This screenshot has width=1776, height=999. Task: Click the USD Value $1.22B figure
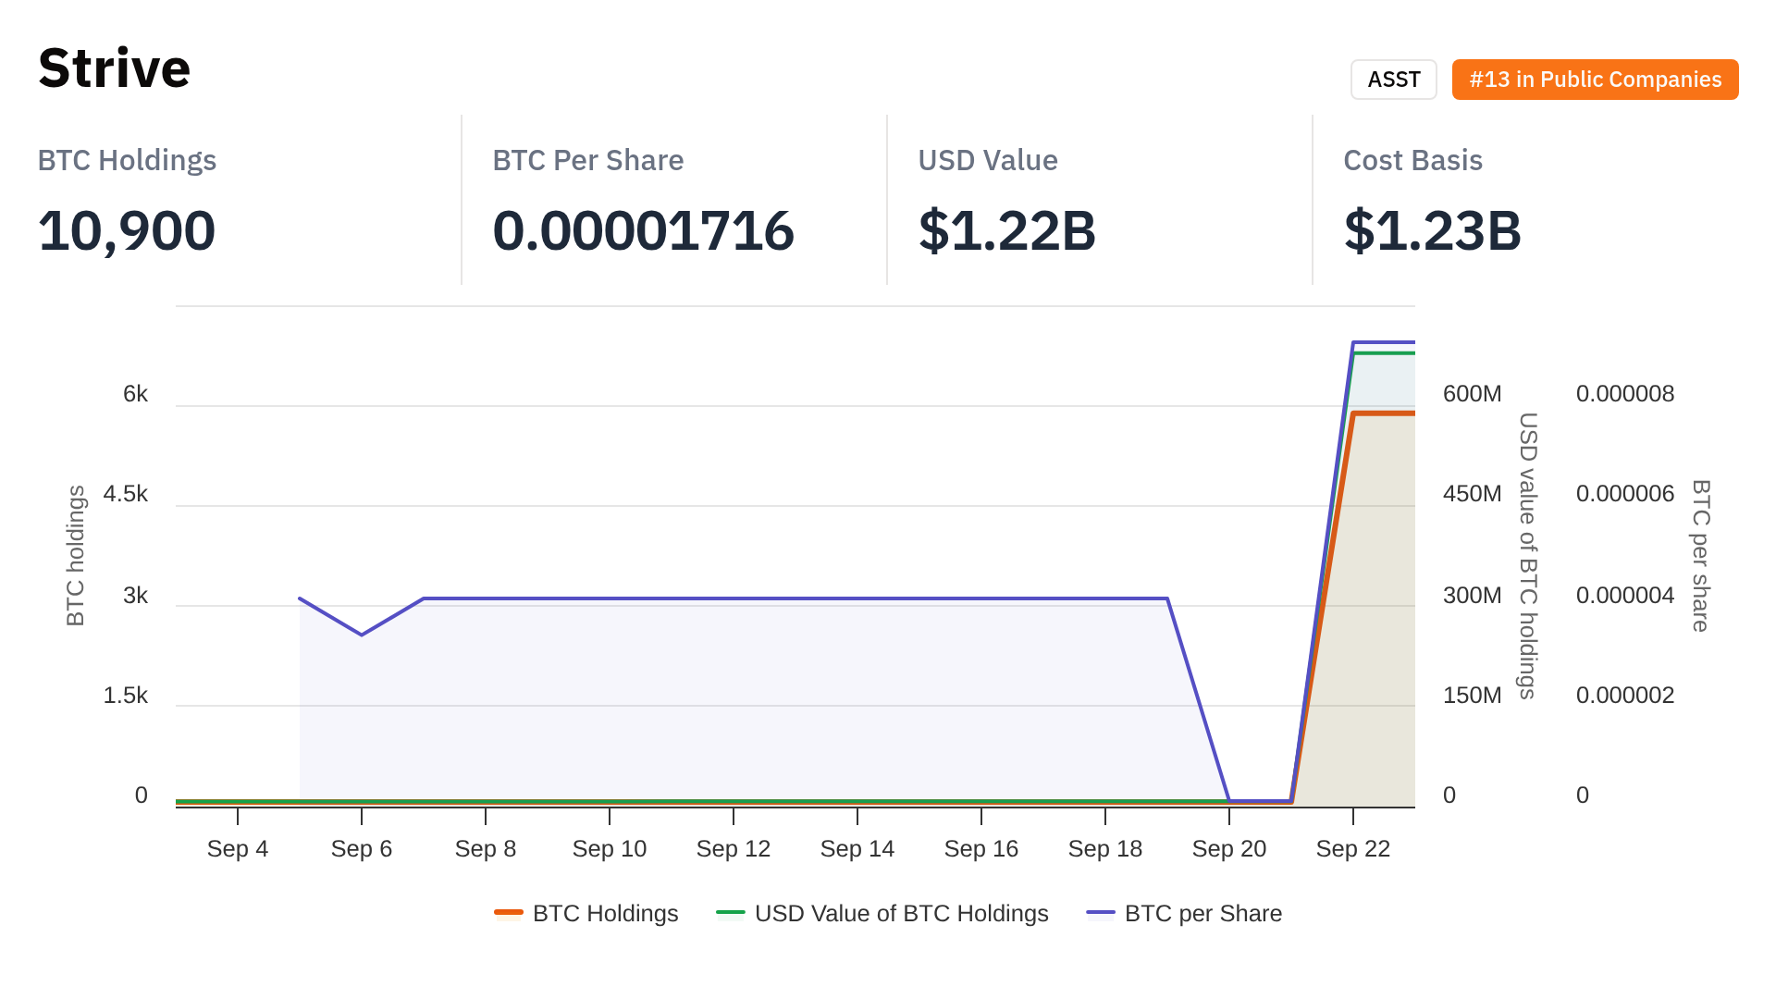point(1006,230)
